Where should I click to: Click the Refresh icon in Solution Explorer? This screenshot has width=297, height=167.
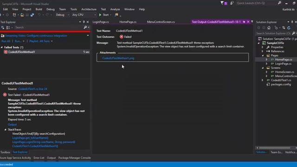pos(289,28)
